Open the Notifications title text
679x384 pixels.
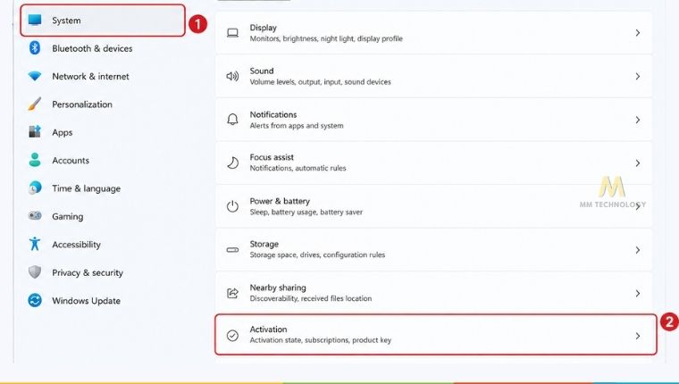[x=273, y=114]
